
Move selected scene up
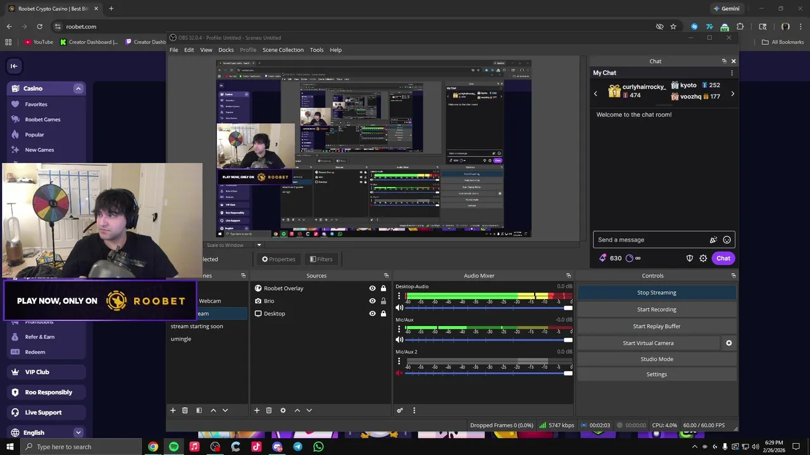[213, 410]
